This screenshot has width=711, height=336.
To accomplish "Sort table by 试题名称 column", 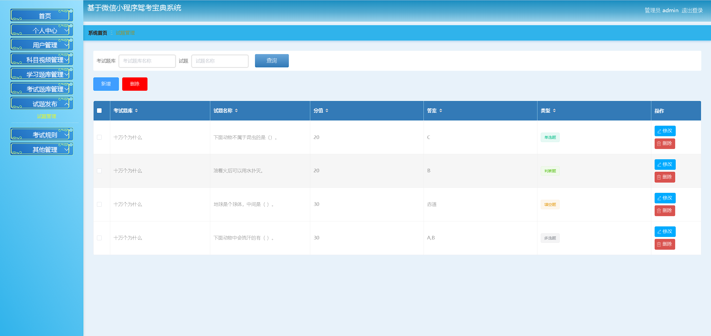I will tap(236, 111).
